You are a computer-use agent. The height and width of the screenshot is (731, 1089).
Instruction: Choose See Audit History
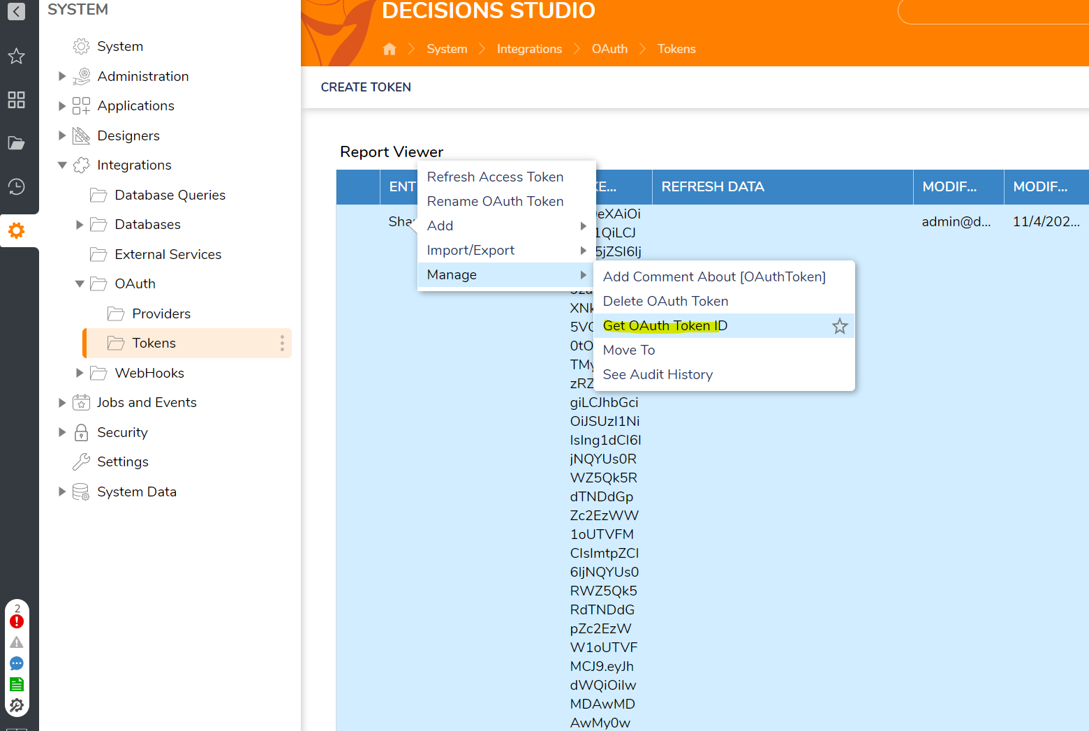(x=724, y=374)
